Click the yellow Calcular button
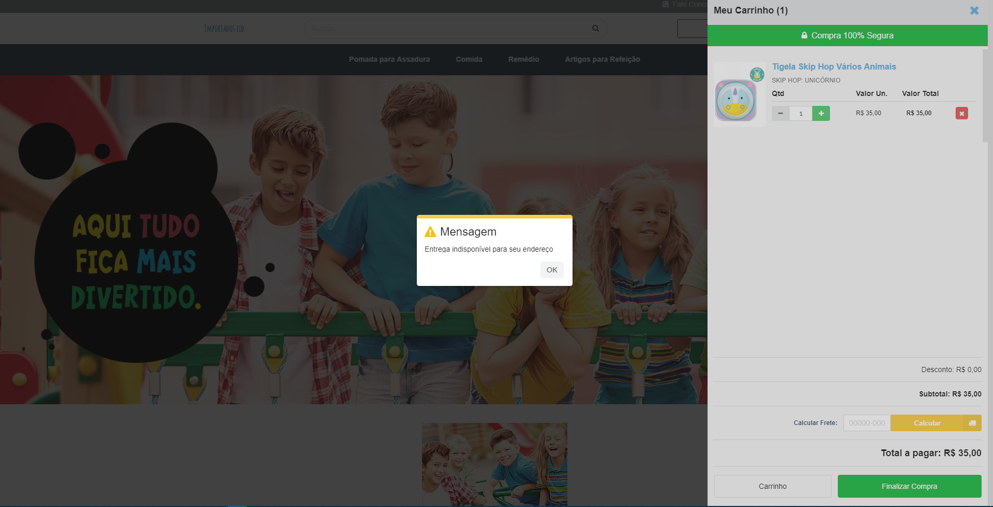993x507 pixels. (x=927, y=423)
